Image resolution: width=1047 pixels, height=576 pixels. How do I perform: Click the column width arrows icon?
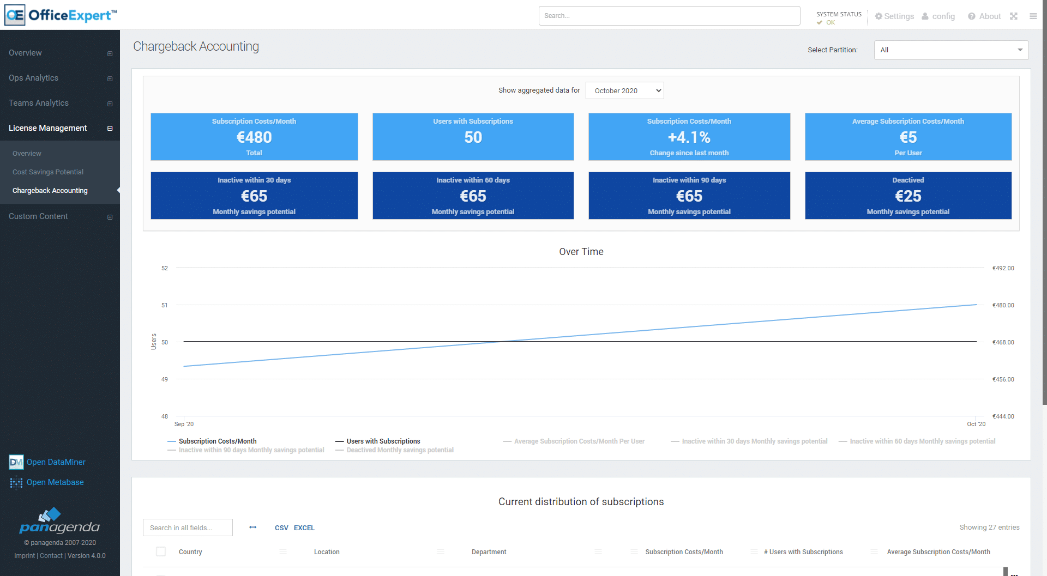pyautogui.click(x=253, y=528)
